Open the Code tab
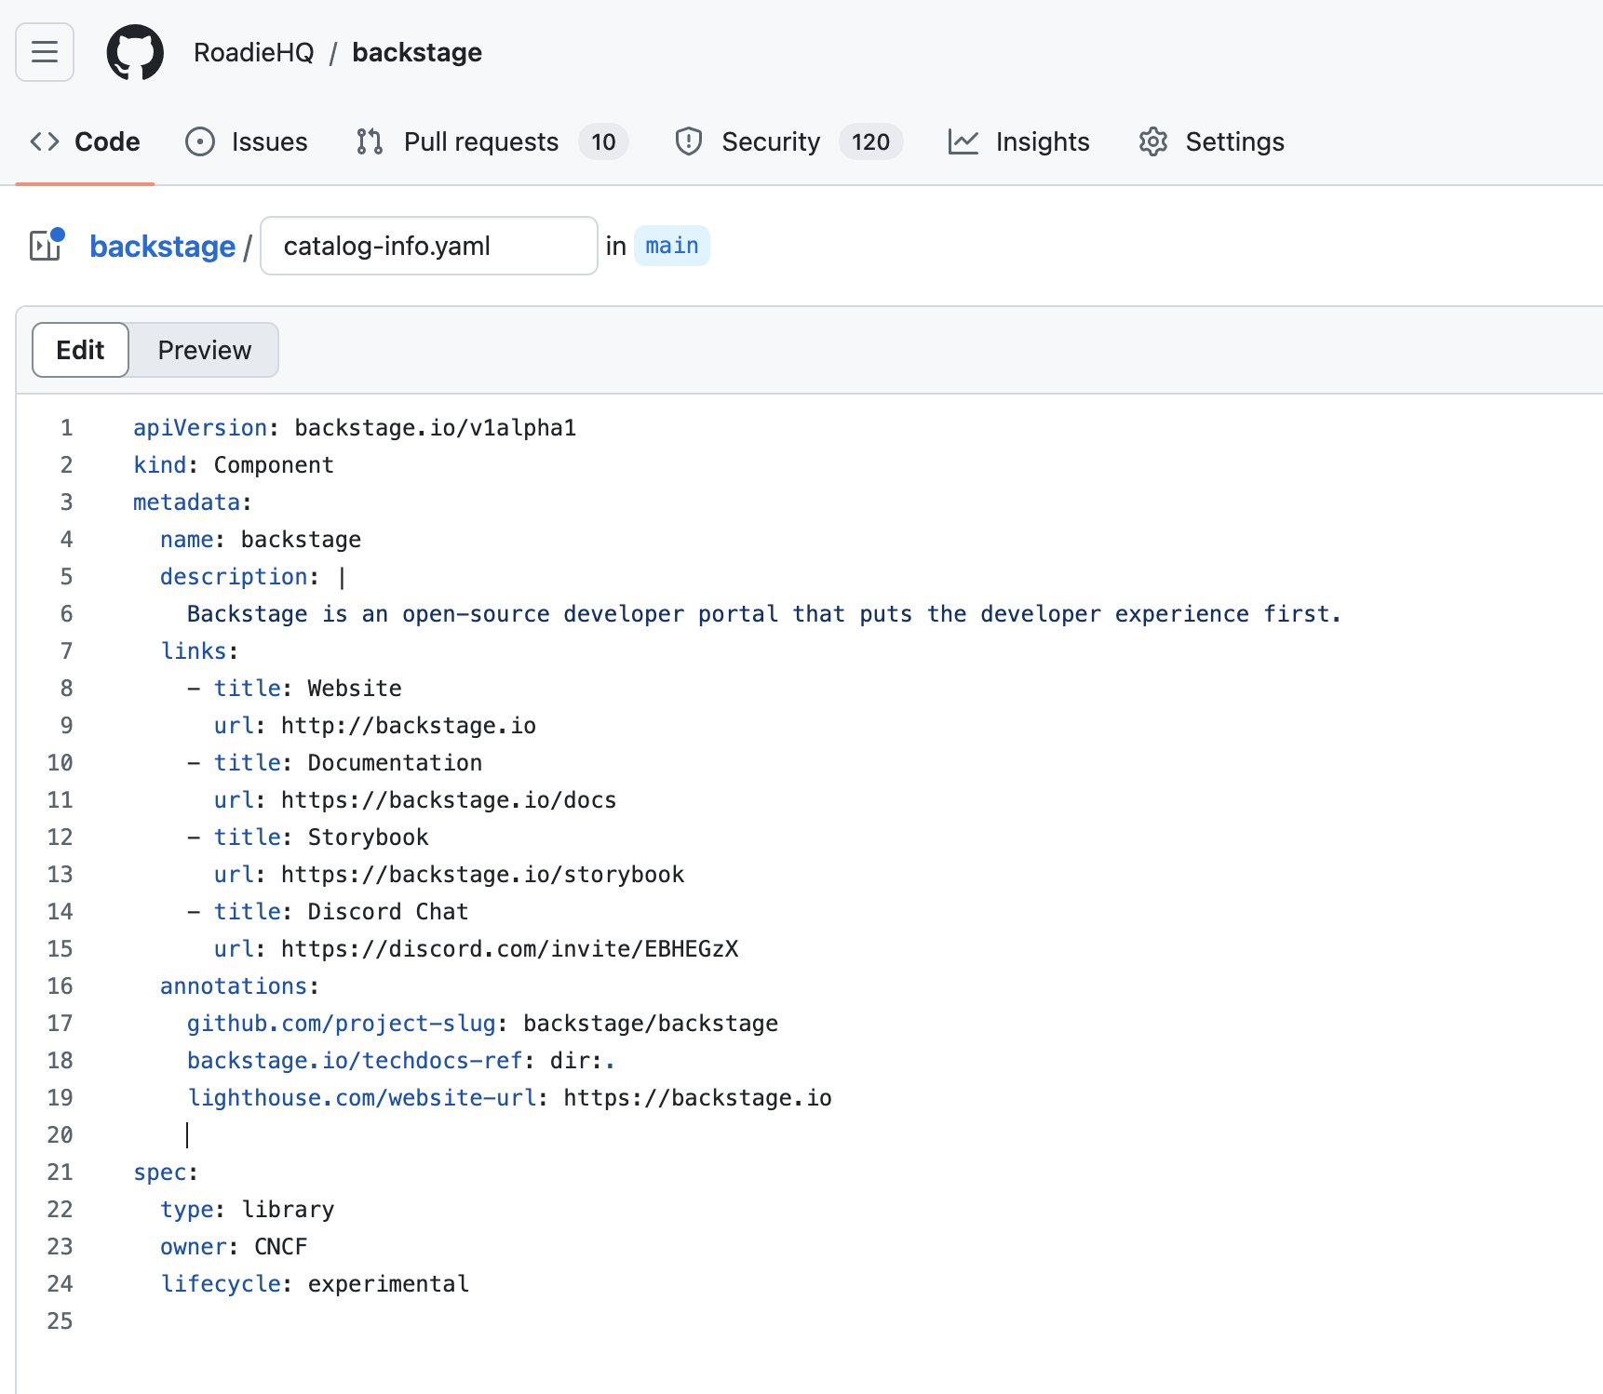Viewport: 1603px width, 1394px height. [x=85, y=141]
